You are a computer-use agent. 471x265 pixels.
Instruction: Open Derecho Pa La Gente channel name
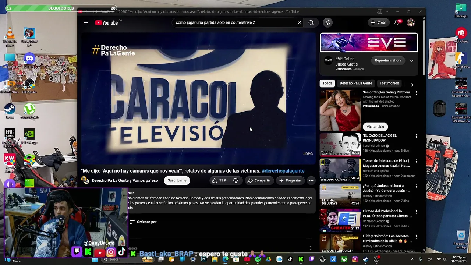click(x=125, y=180)
